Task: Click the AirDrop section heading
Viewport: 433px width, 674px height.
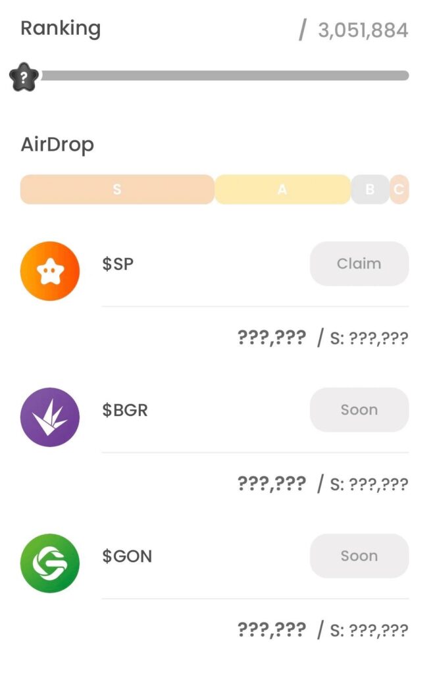Action: pos(57,144)
